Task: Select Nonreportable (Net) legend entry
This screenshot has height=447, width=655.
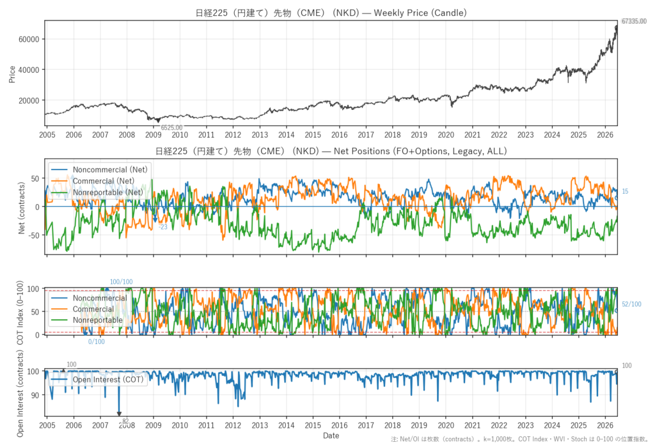Action: click(97, 192)
